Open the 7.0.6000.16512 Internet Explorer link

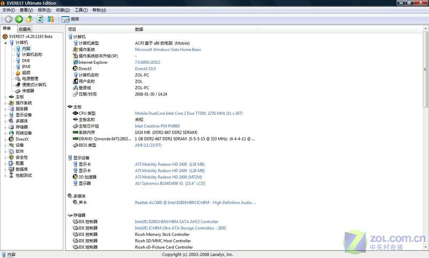pos(147,62)
